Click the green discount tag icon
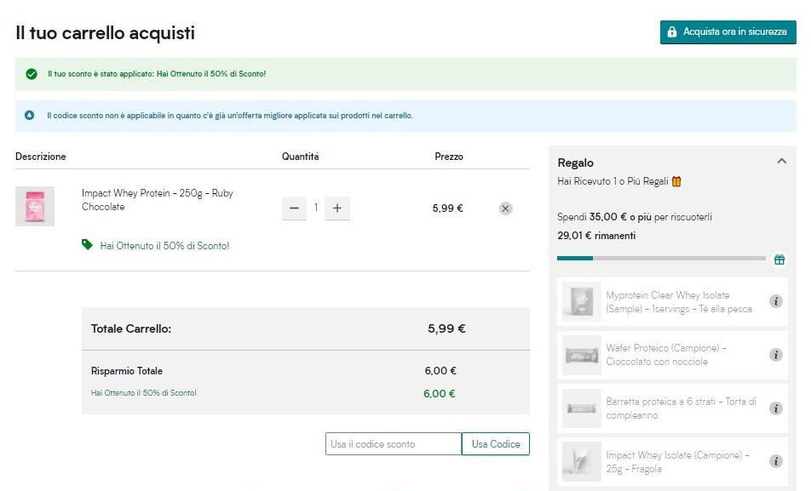811x491 pixels. coord(87,244)
